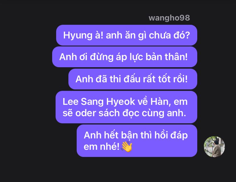Select the "Lee Sang Hyeok về Hàn" bubble
The image size is (236, 182).
pos(127,107)
